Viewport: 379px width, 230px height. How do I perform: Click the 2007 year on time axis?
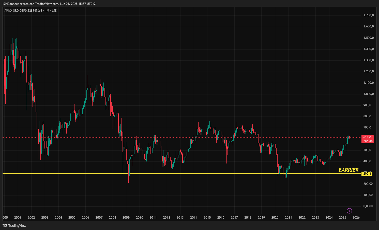99,218
